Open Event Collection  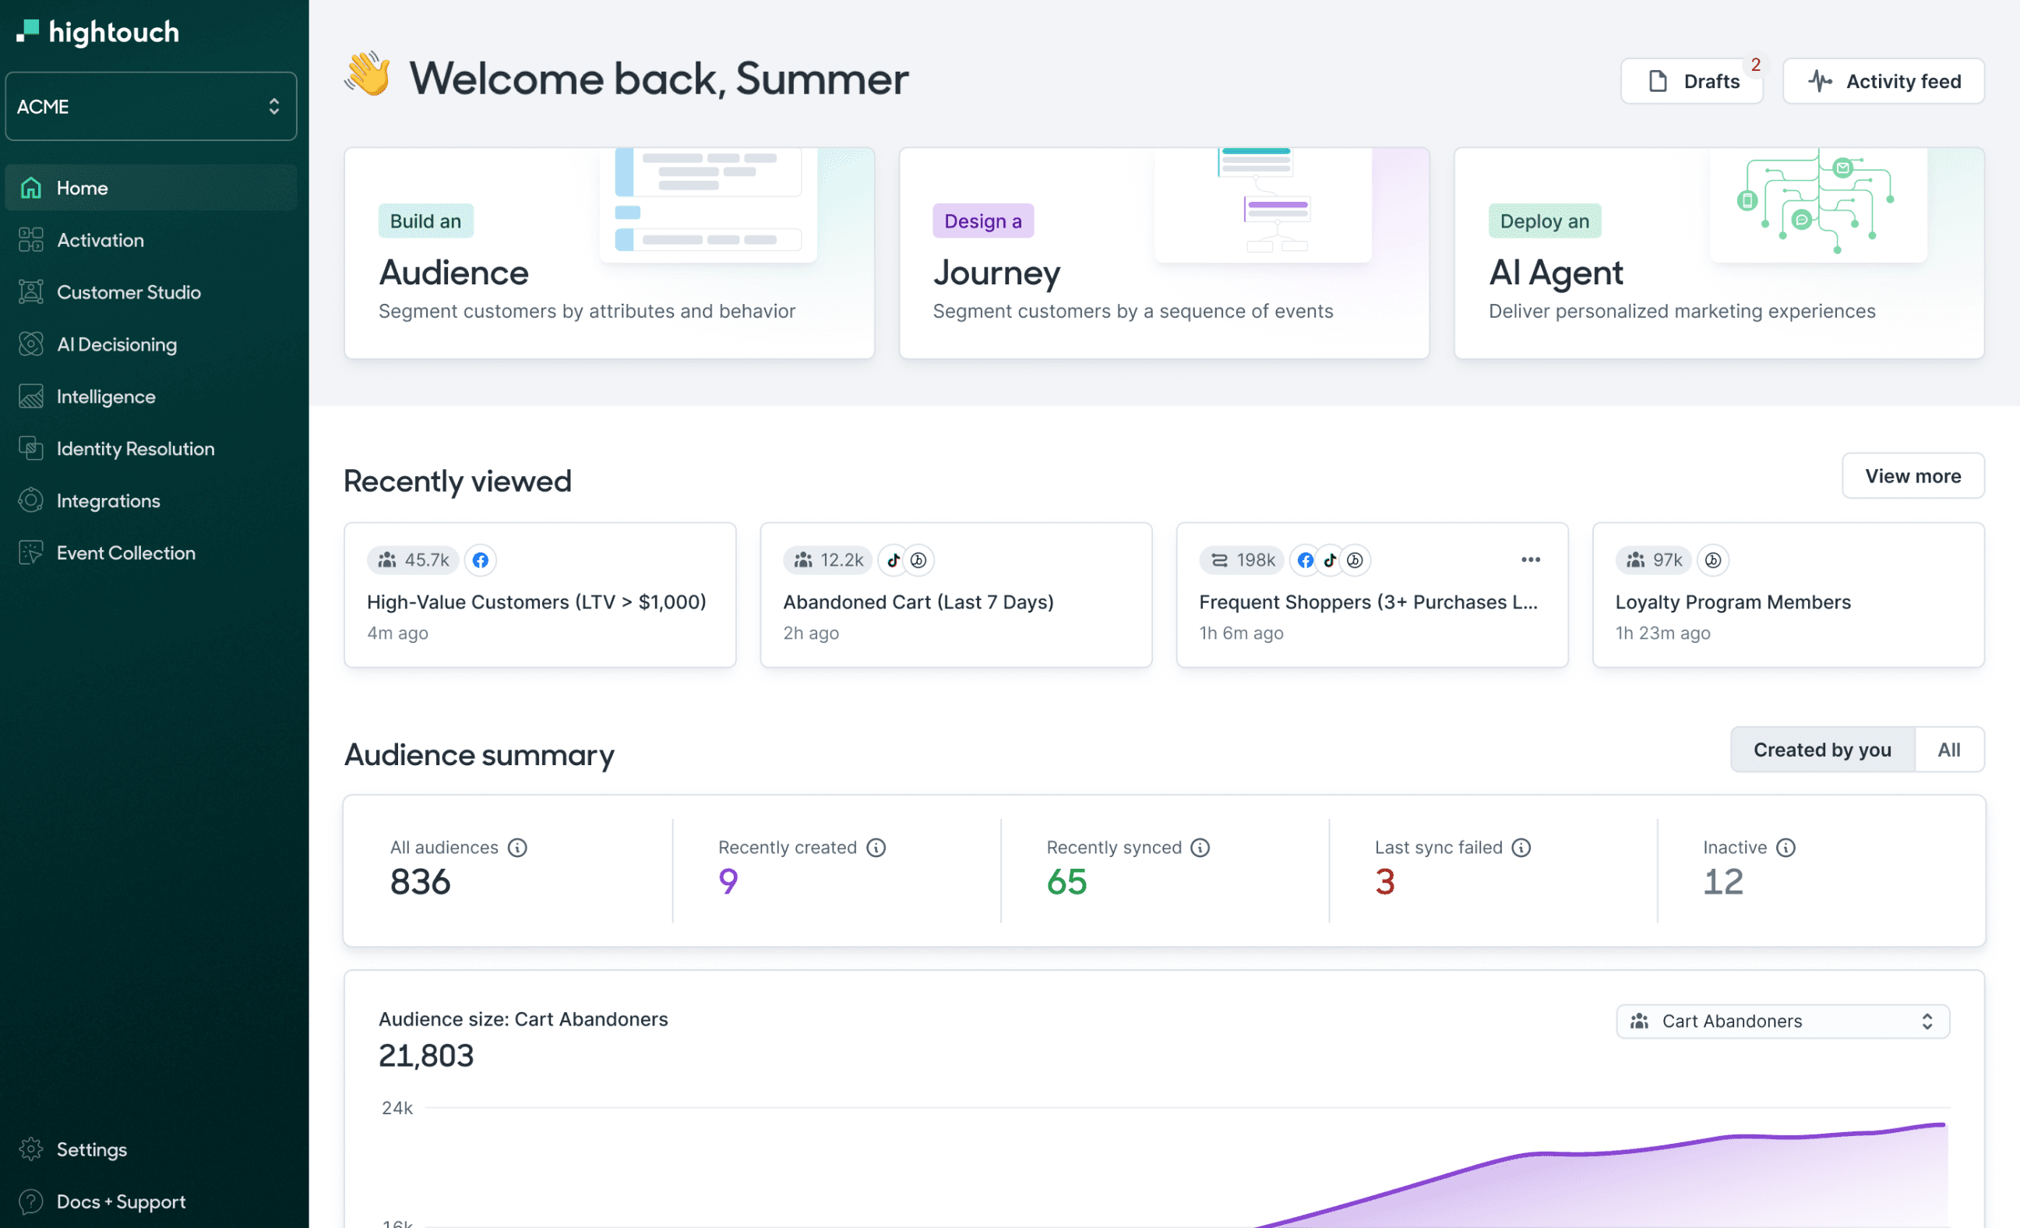[x=126, y=552]
